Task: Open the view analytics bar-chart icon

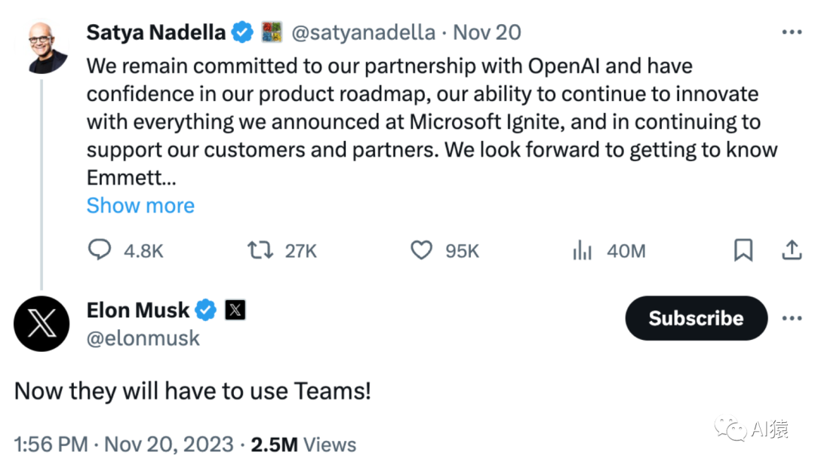Action: [x=582, y=250]
